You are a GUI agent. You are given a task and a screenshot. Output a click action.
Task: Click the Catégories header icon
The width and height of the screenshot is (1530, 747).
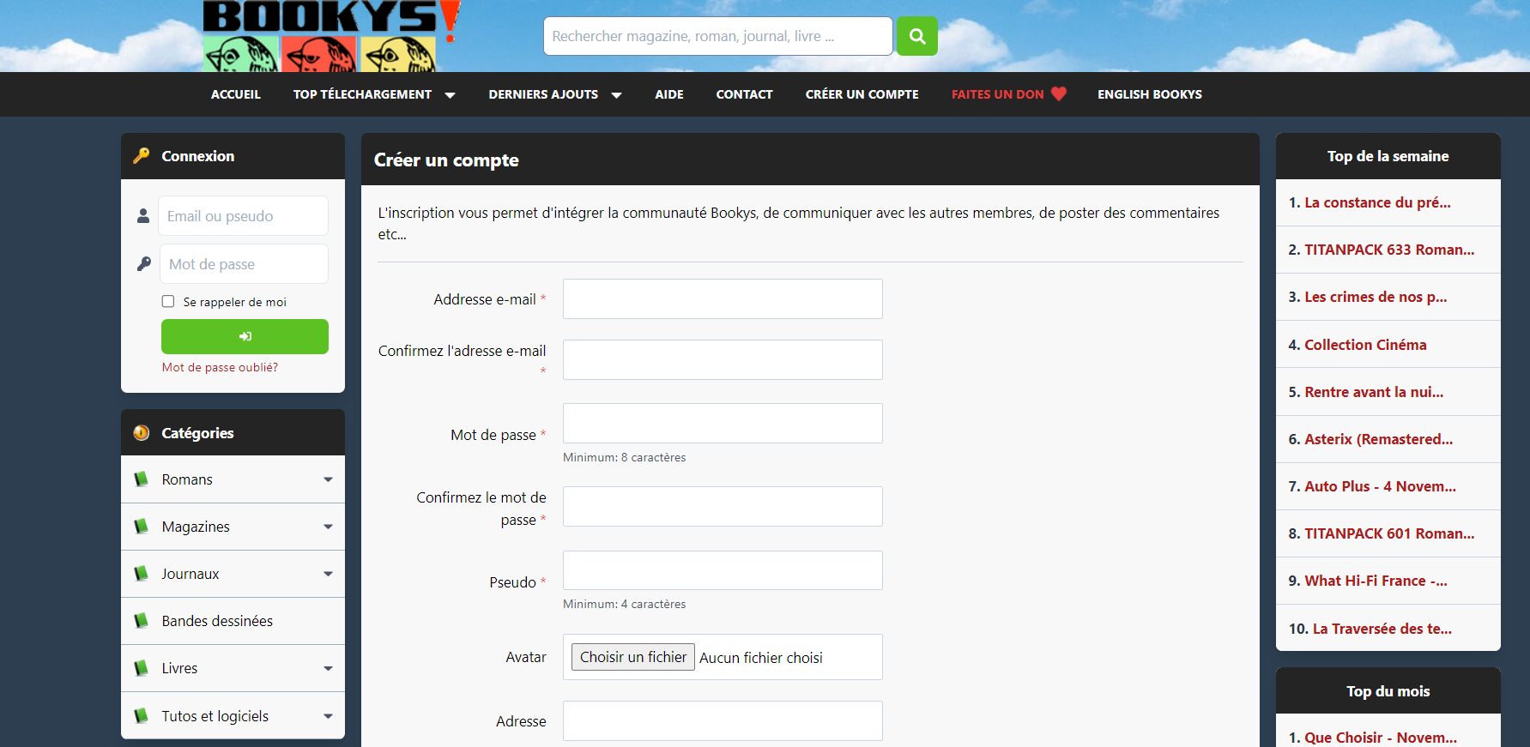pyautogui.click(x=142, y=432)
